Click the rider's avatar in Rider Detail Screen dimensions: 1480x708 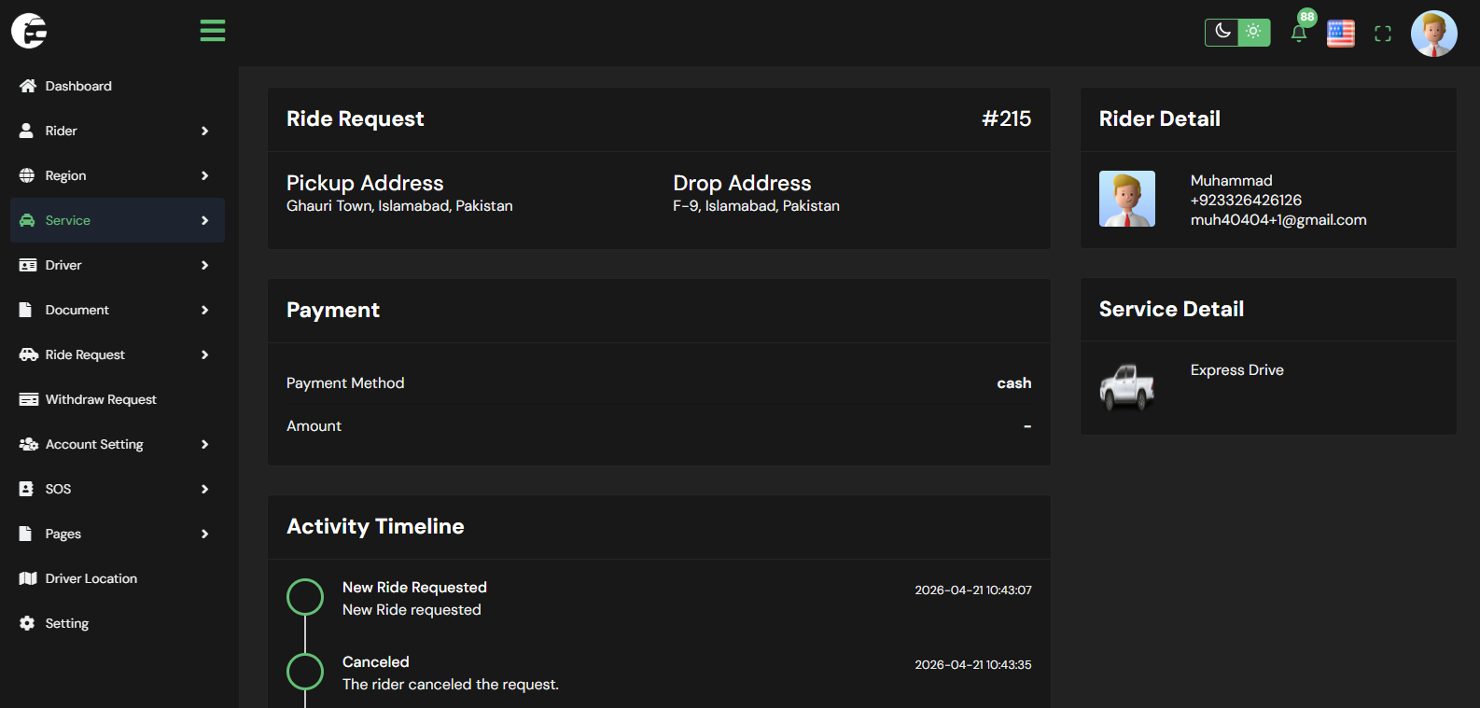click(1127, 199)
